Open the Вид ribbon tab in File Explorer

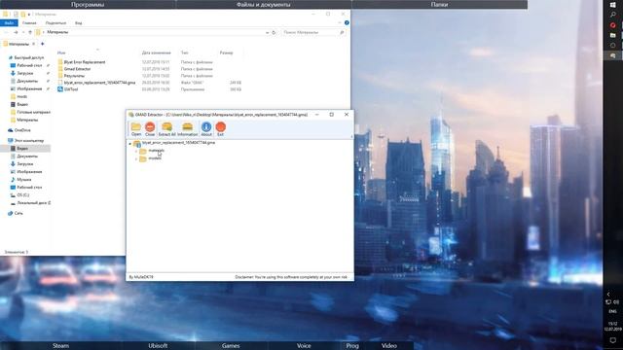point(78,23)
